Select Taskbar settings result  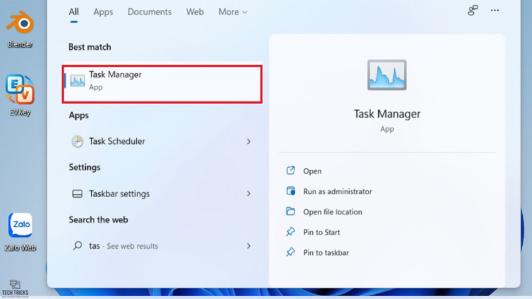click(x=162, y=194)
